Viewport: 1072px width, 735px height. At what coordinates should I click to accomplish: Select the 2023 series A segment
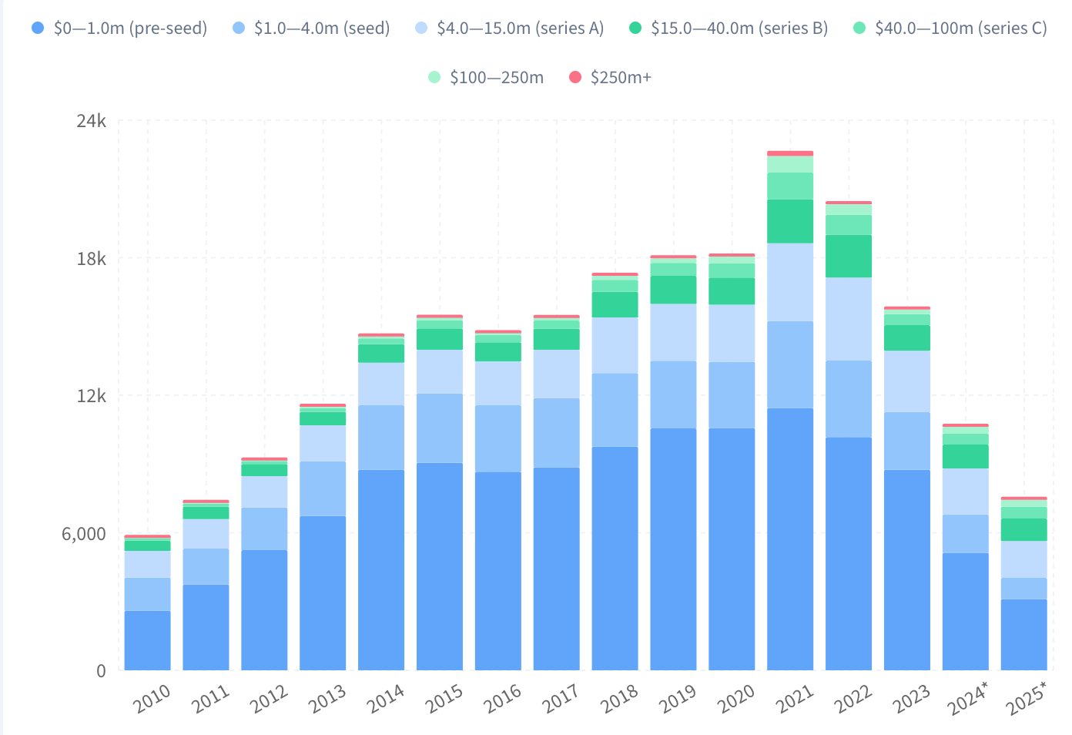907,381
